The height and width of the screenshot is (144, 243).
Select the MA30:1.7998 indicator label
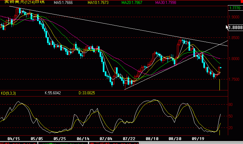coord(166,3)
